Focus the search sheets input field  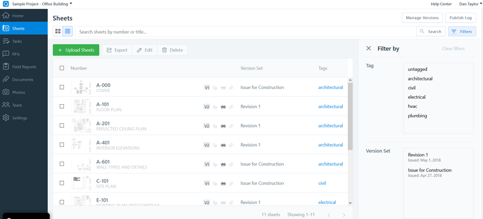(x=246, y=31)
